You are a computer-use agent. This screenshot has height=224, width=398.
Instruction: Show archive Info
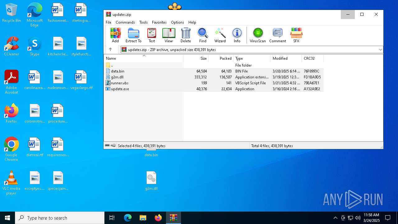click(x=237, y=35)
